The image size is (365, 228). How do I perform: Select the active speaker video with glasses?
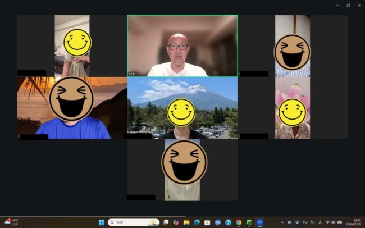pyautogui.click(x=182, y=46)
